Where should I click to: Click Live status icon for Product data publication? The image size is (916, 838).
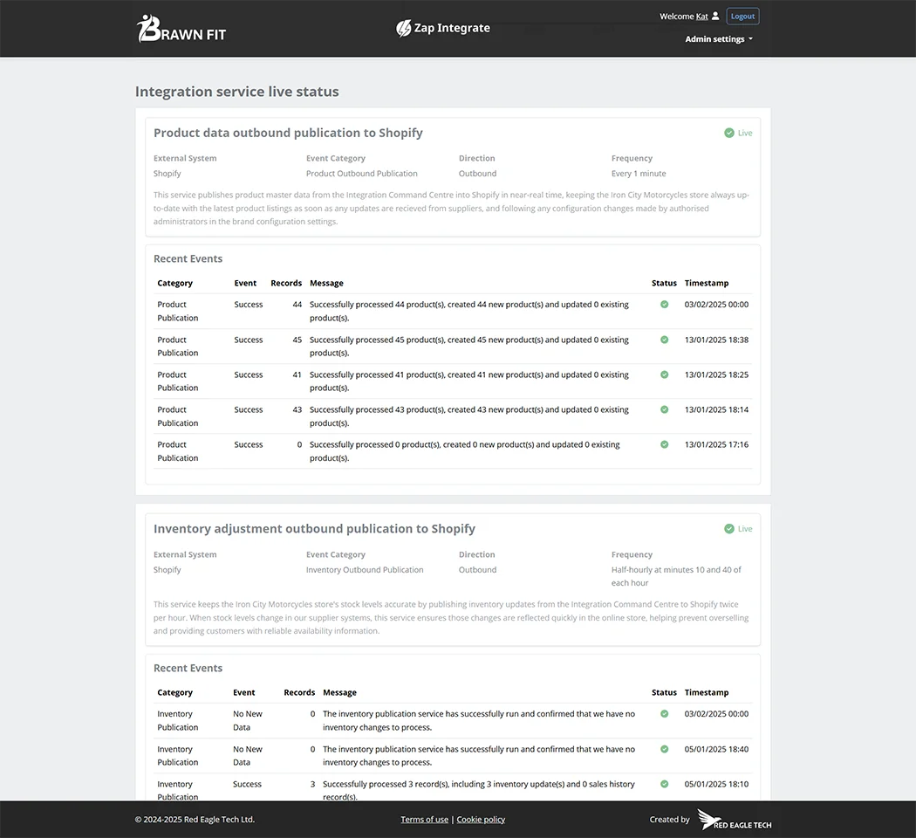(x=729, y=134)
